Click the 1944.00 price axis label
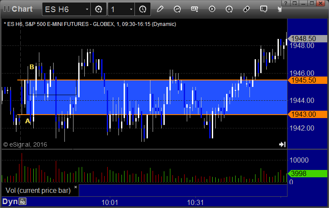329x208 pixels. [x=302, y=100]
